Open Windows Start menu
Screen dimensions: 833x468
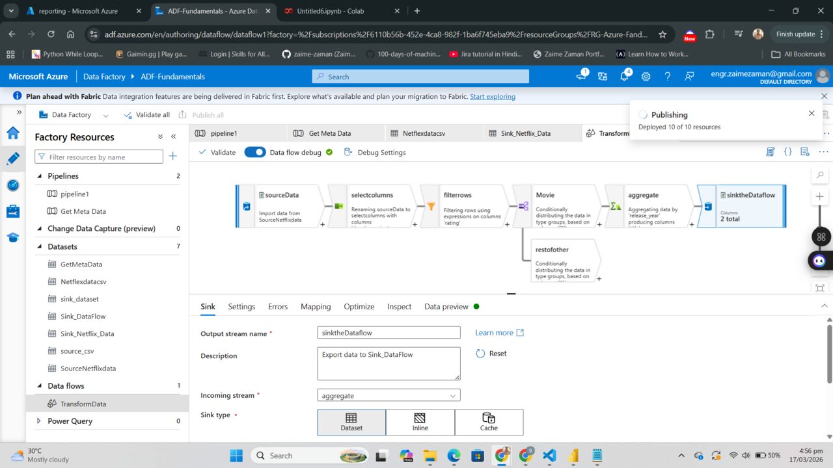tap(236, 455)
